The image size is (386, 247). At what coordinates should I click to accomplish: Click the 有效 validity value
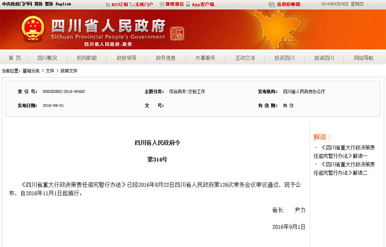tap(288, 105)
